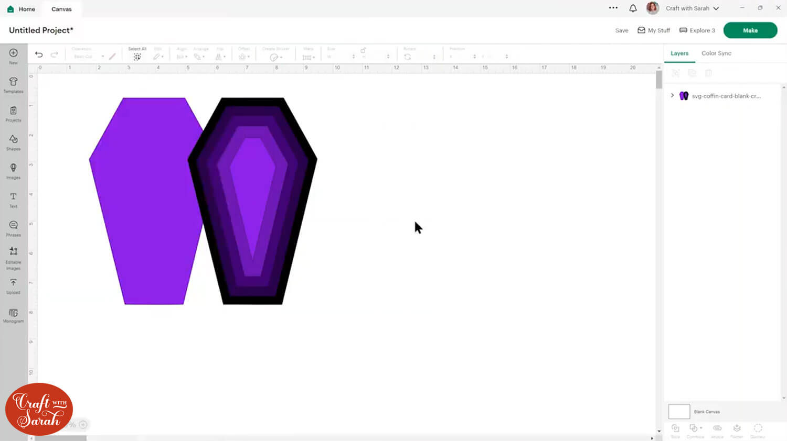Open the Images library
The image size is (787, 441).
click(x=13, y=171)
